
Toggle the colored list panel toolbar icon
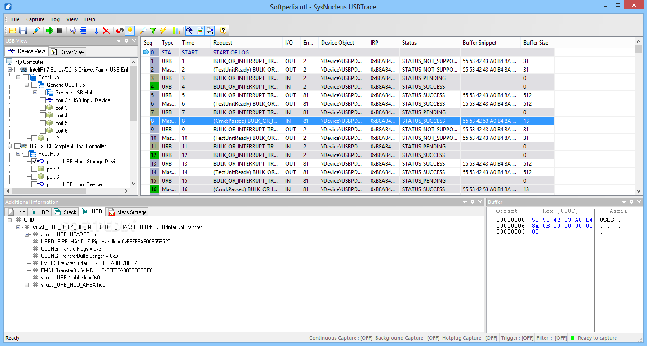click(x=200, y=31)
